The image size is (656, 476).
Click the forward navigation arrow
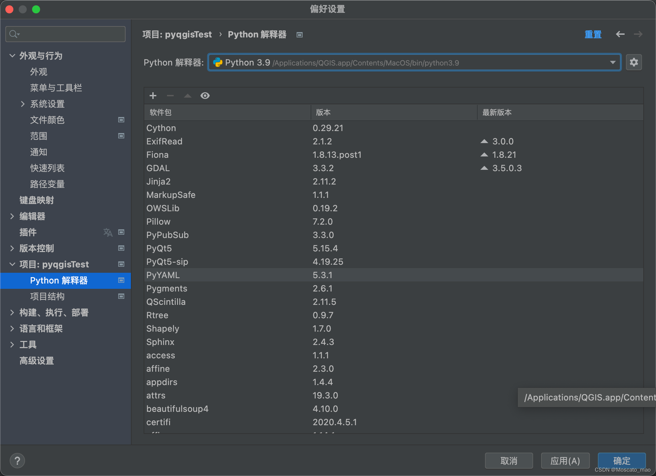coord(638,34)
